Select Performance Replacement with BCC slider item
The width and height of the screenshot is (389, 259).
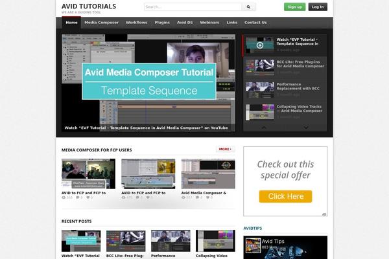point(298,86)
